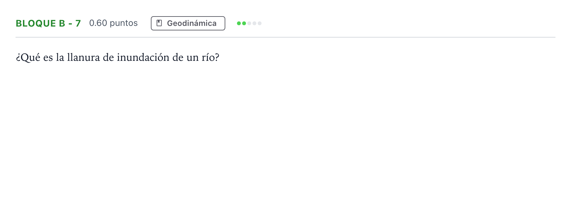Viewport: 571px width, 213px height.
Task: Click the third grey difficulty dot
Action: point(249,23)
